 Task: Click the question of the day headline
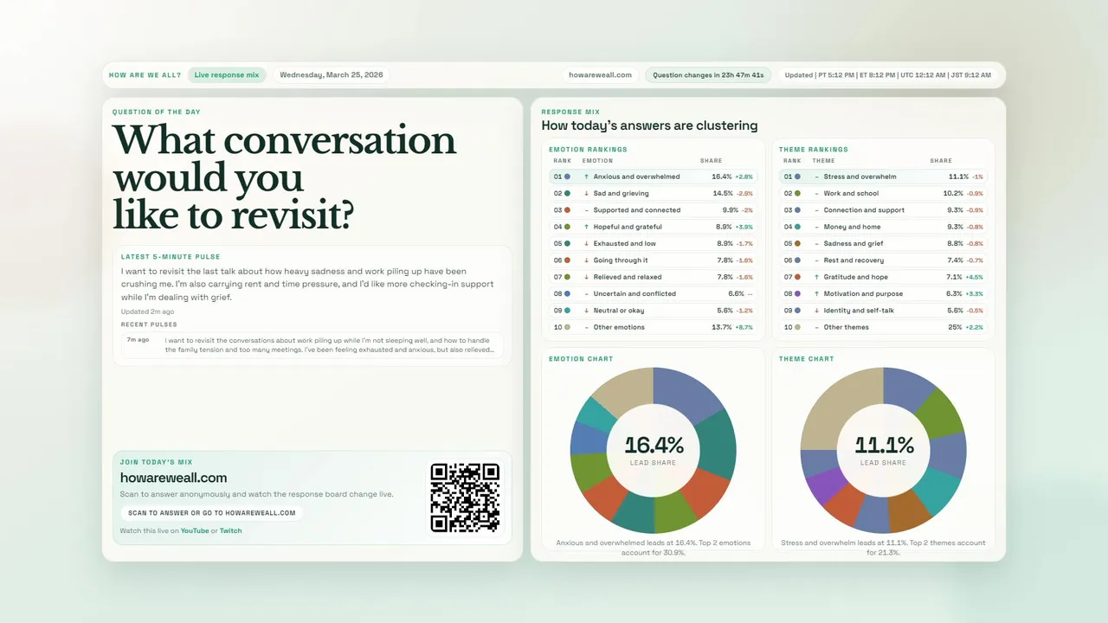(x=284, y=178)
